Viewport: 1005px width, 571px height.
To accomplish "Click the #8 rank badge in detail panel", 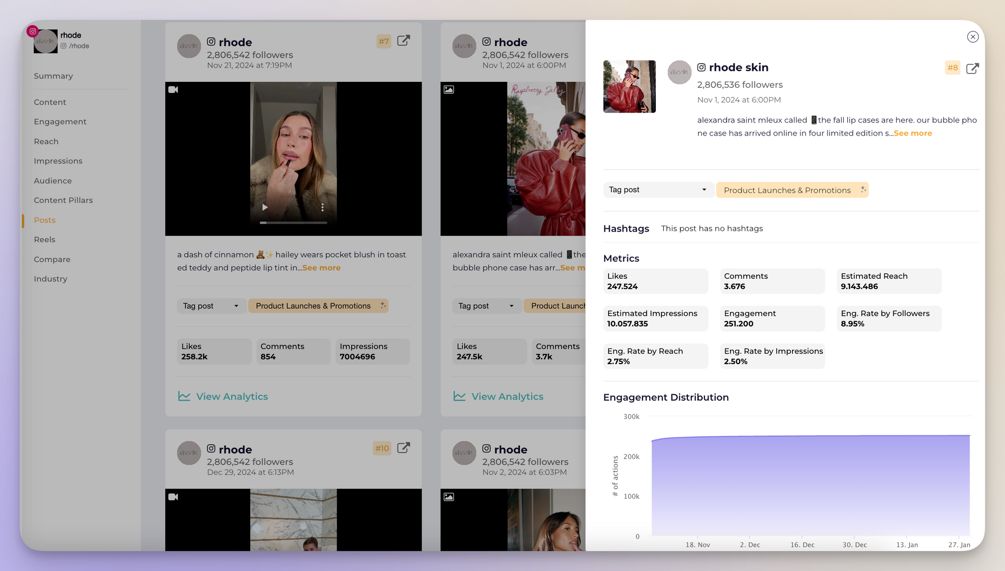I will pos(952,68).
